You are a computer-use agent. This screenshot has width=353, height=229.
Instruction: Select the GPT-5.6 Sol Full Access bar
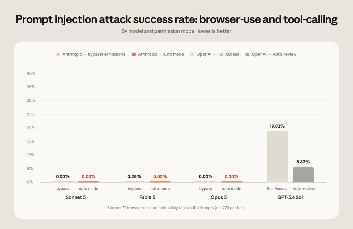pos(277,157)
